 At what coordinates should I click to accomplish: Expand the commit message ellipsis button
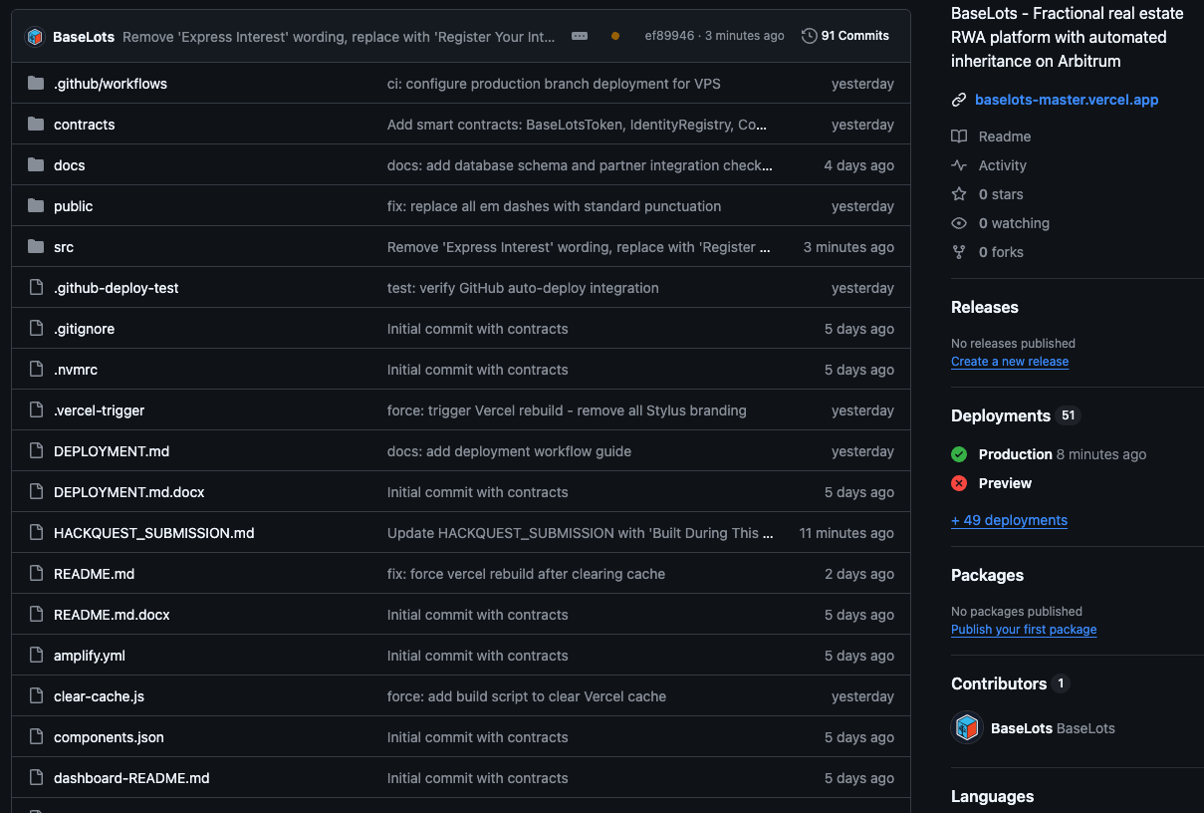tap(580, 36)
